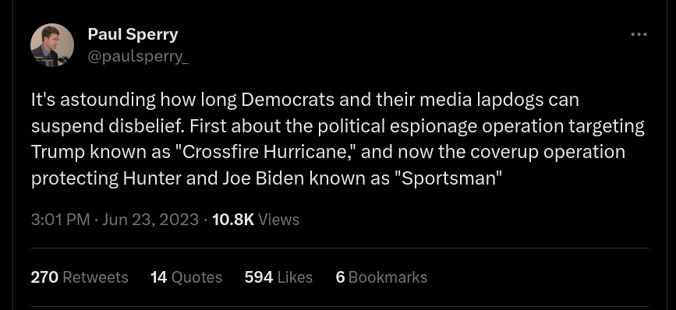The height and width of the screenshot is (310, 676).
Task: Open the 270 Retweets list
Action: 80,277
